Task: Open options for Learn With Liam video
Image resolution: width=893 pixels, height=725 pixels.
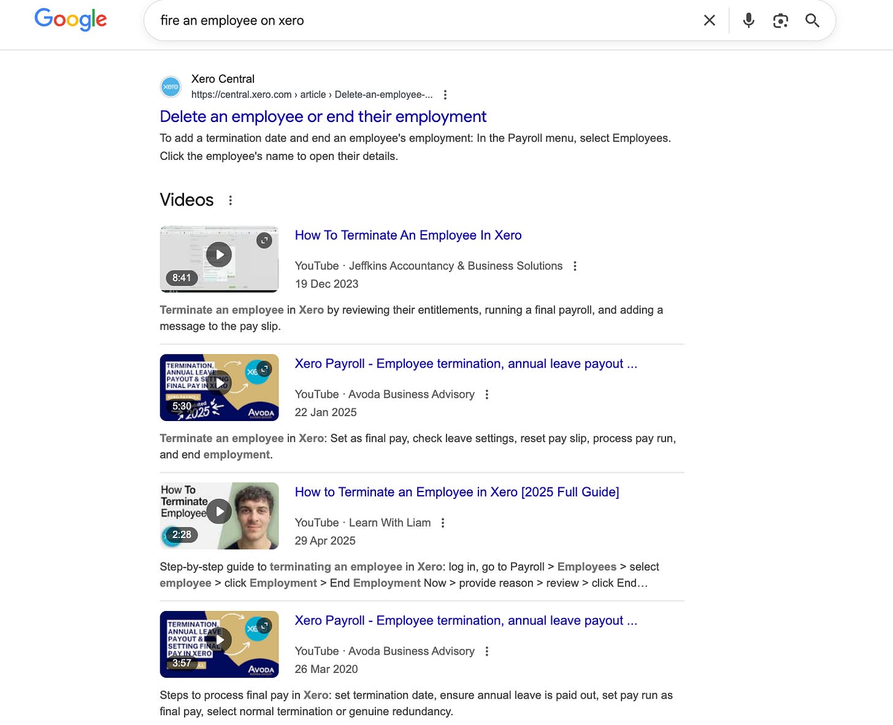Action: 443,523
